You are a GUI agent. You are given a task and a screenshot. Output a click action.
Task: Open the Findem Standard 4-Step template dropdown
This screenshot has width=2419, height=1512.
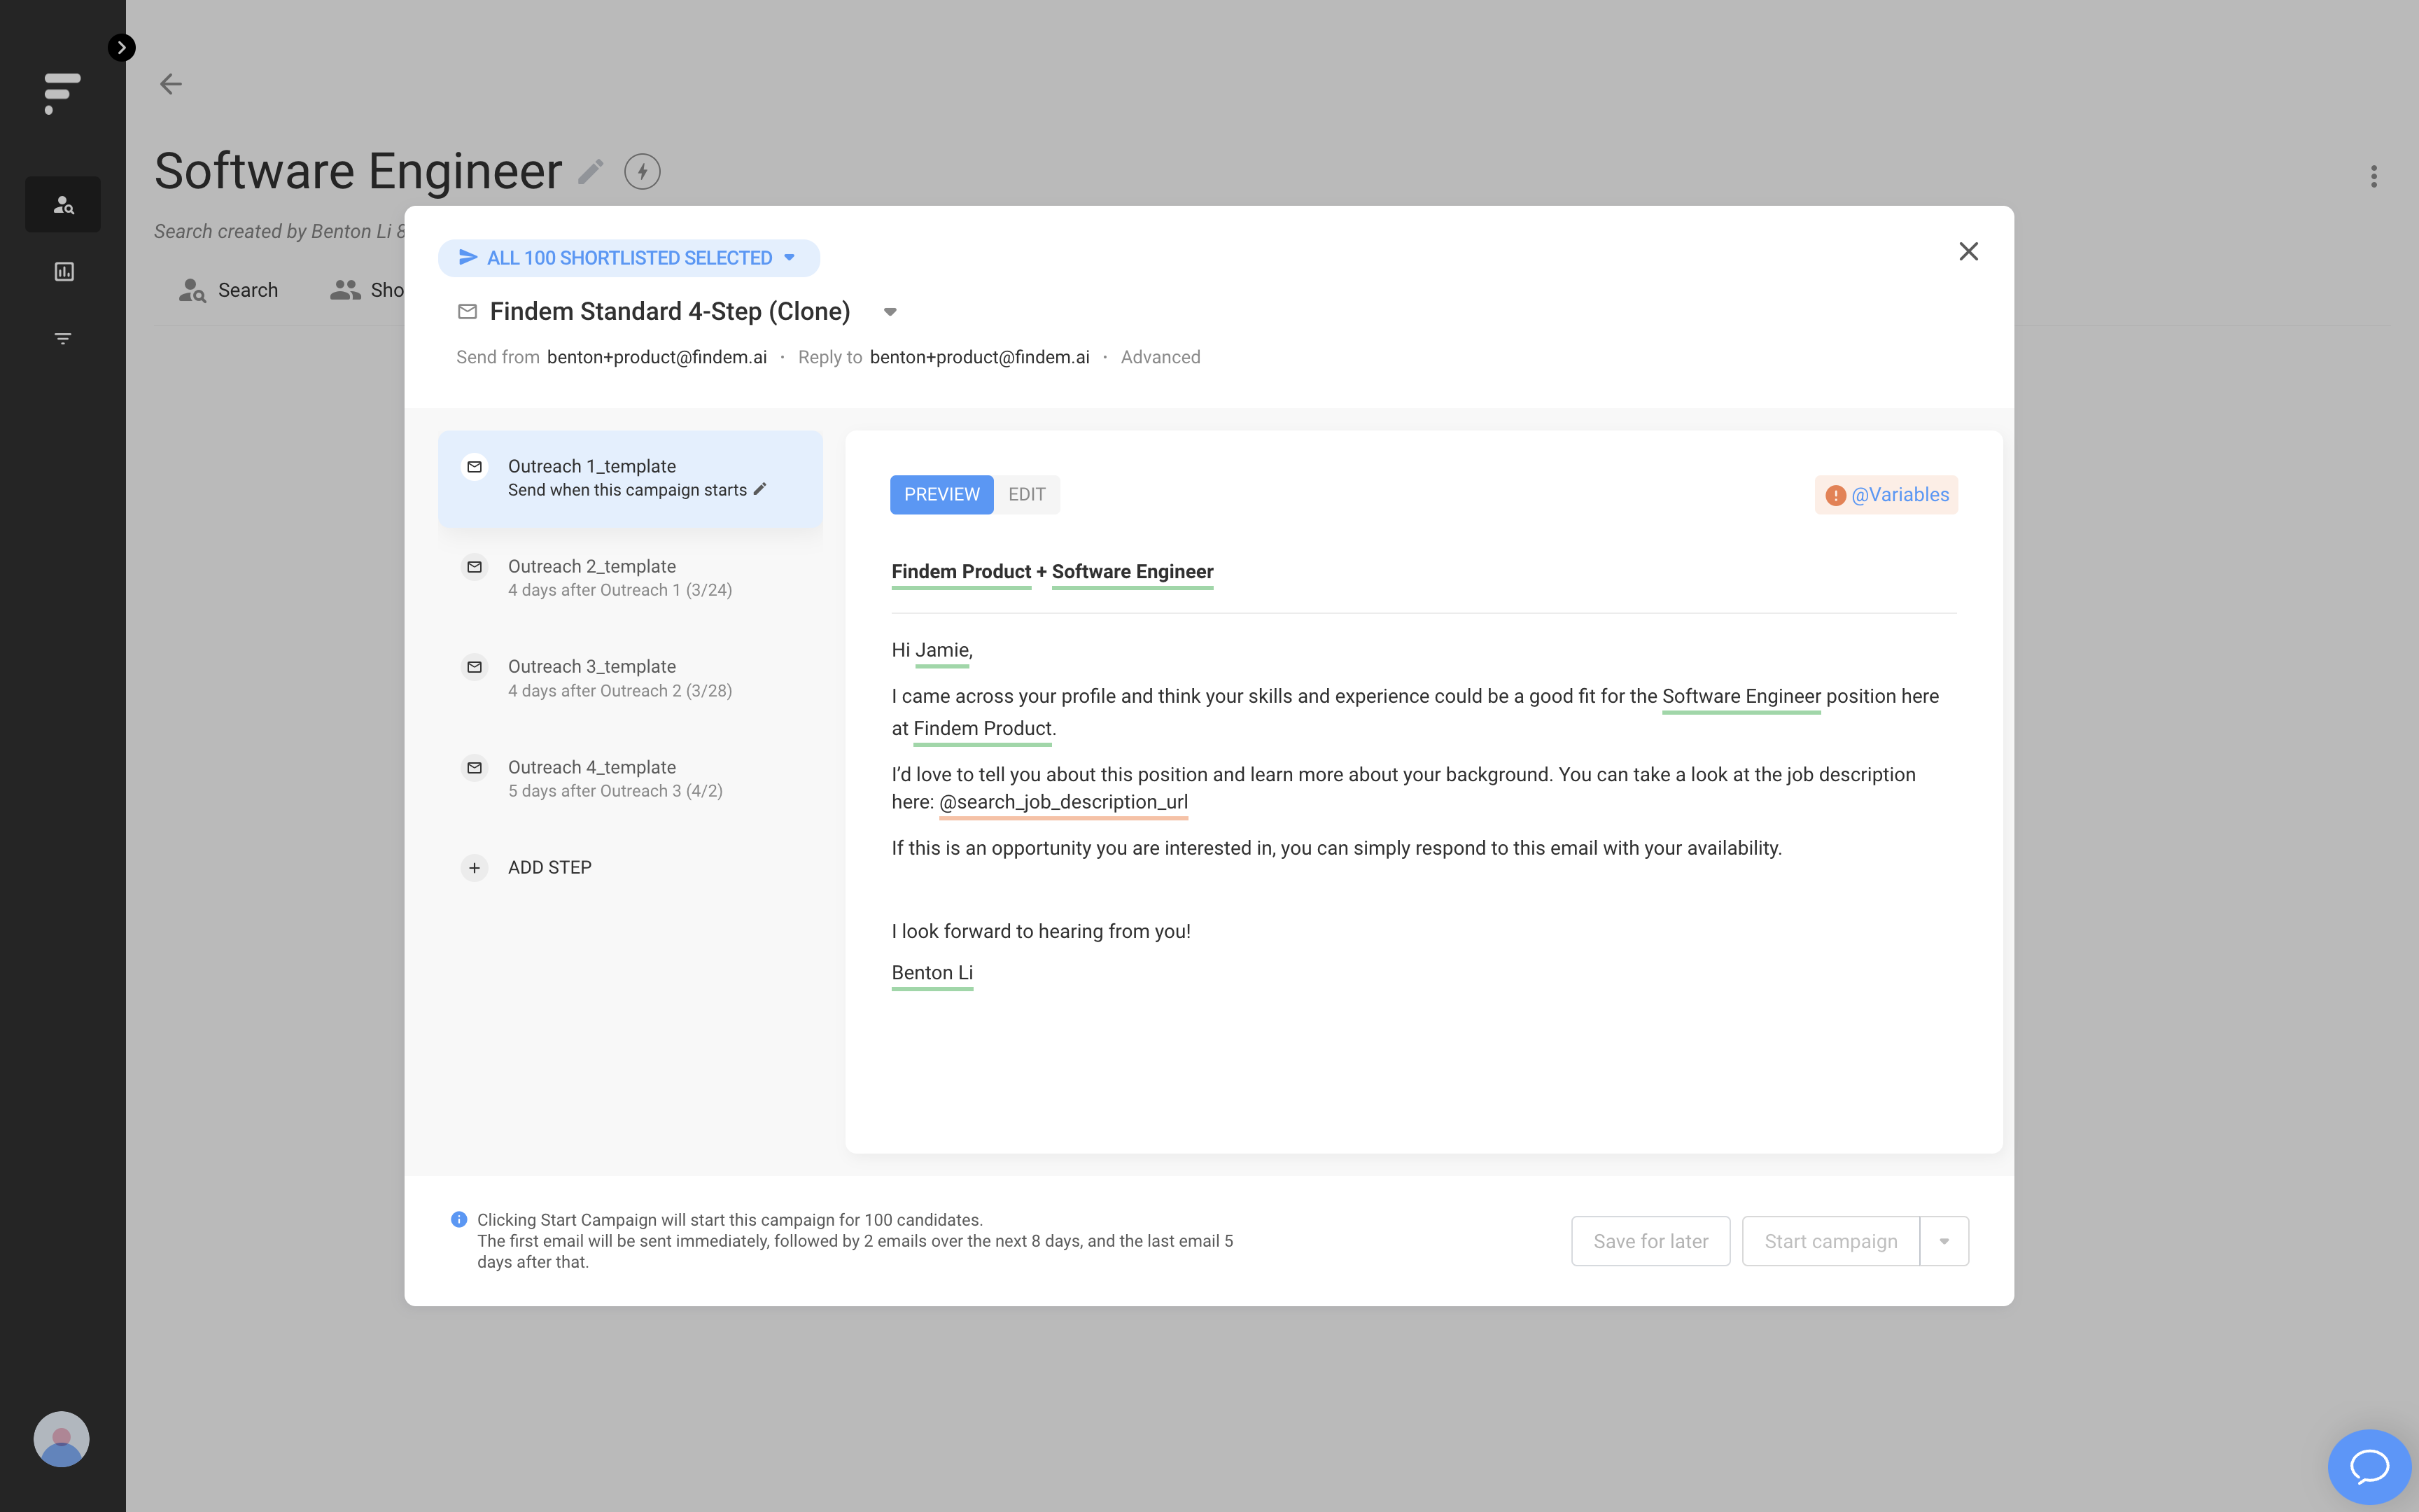coord(889,311)
